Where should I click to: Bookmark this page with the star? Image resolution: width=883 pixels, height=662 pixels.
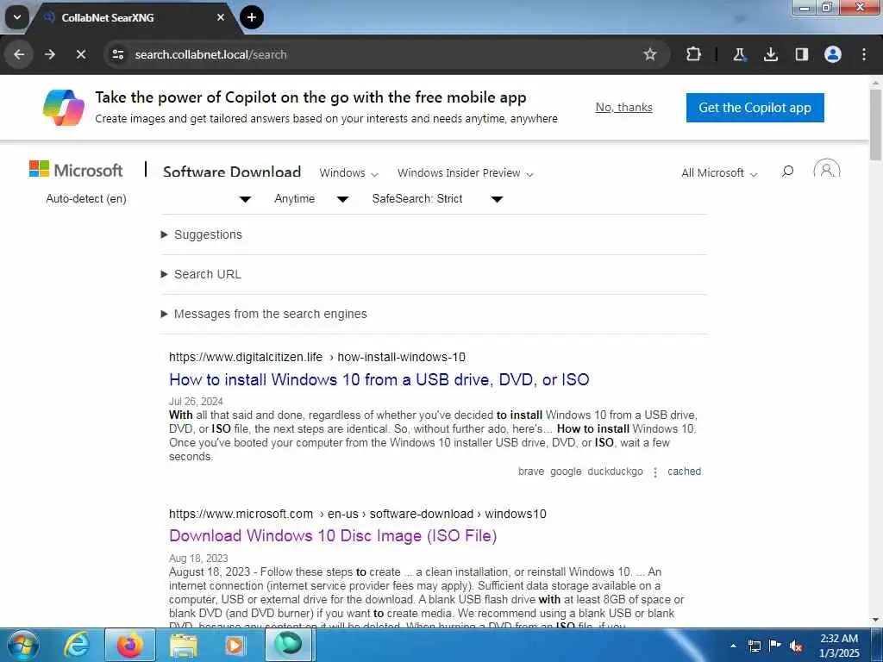tap(650, 54)
